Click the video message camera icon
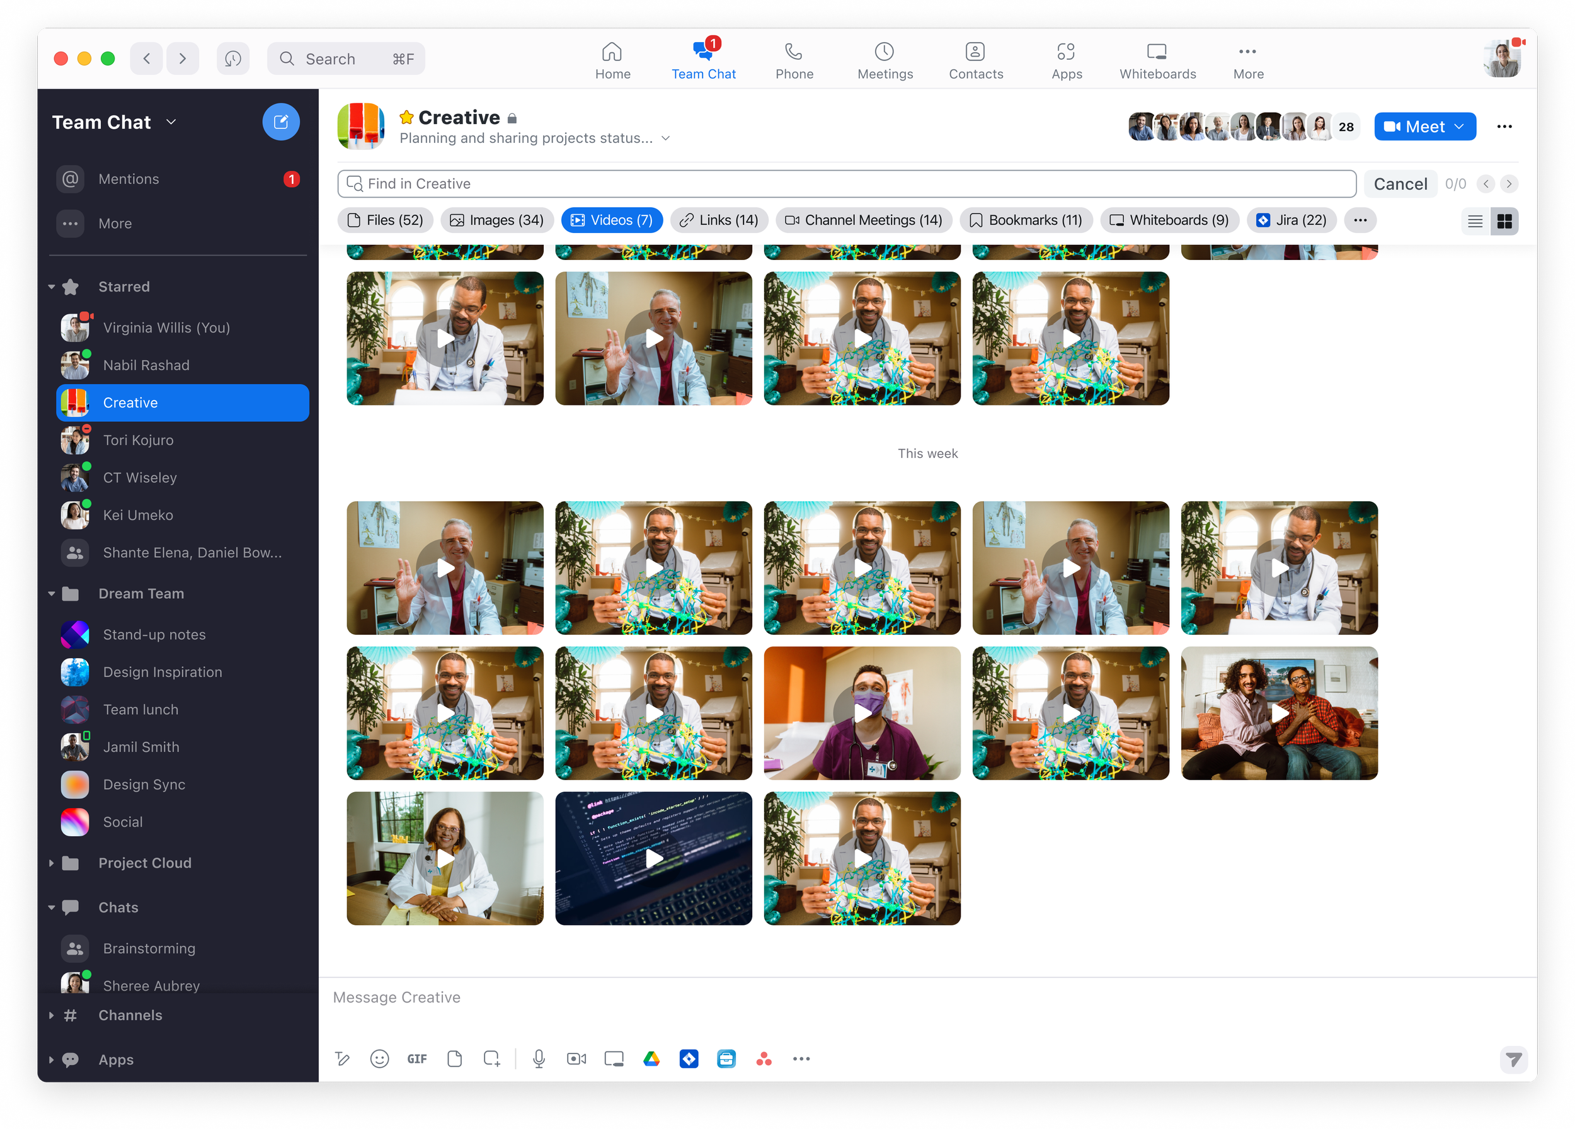1575x1129 pixels. pyautogui.click(x=576, y=1058)
